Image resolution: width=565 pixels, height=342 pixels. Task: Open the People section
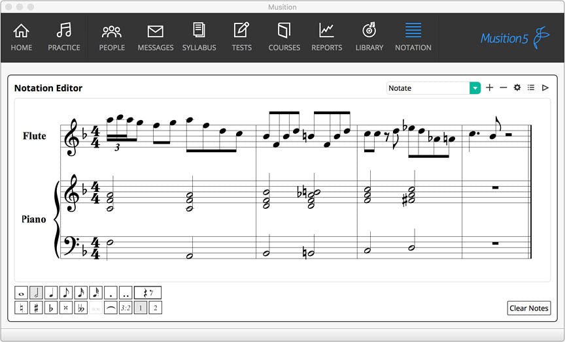[x=112, y=37]
